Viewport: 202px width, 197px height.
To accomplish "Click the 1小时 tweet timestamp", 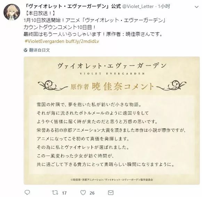I will pyautogui.click(x=164, y=6).
